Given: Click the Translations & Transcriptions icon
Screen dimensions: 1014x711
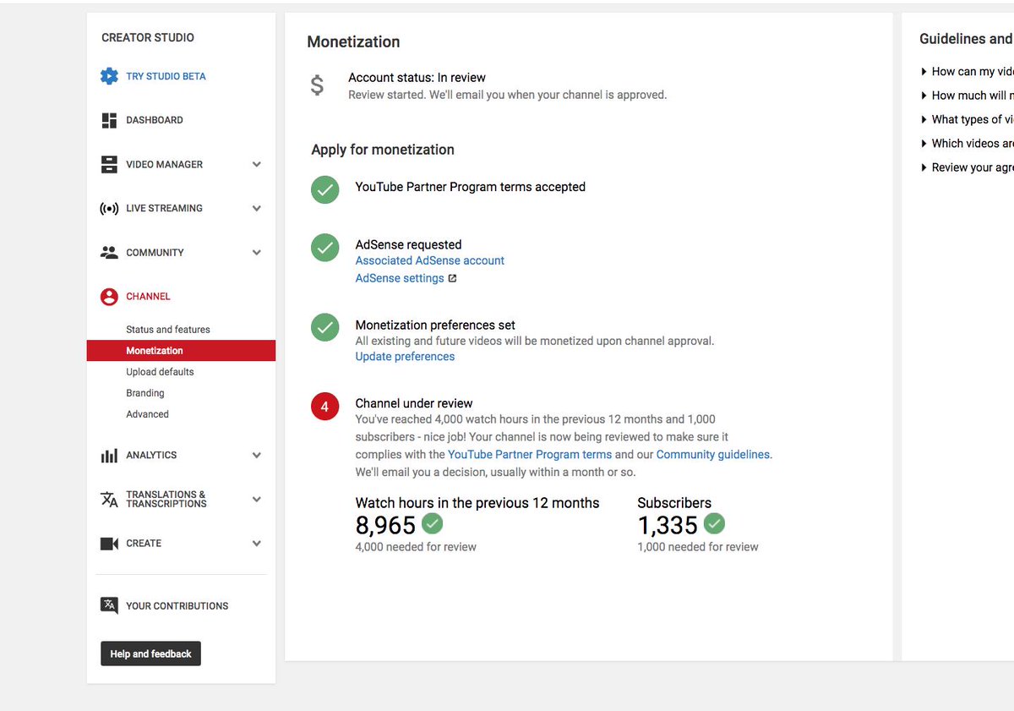Looking at the screenshot, I should (x=109, y=499).
